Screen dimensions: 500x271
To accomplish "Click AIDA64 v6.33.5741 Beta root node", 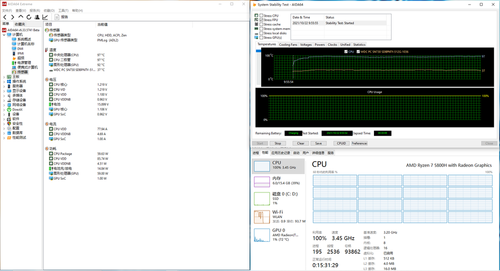I will coord(21,30).
